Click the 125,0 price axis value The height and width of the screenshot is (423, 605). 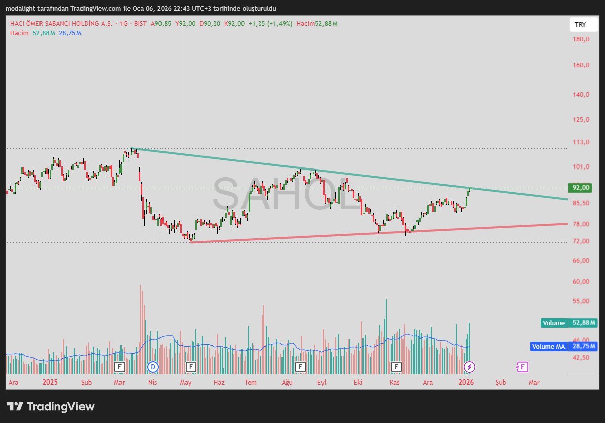coord(581,120)
